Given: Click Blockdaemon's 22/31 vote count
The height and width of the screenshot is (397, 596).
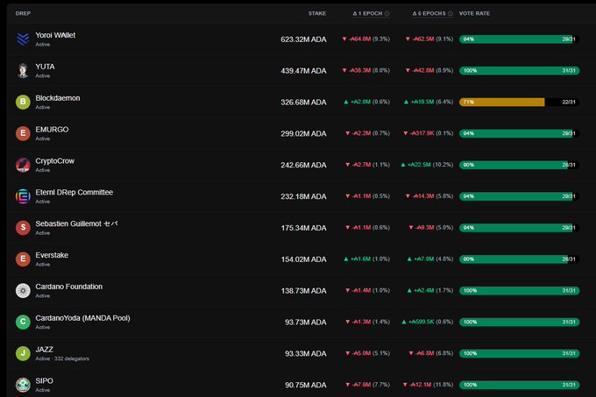Looking at the screenshot, I should point(569,102).
